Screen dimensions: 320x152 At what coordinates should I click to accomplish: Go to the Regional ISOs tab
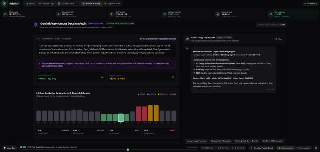pos(112,4)
